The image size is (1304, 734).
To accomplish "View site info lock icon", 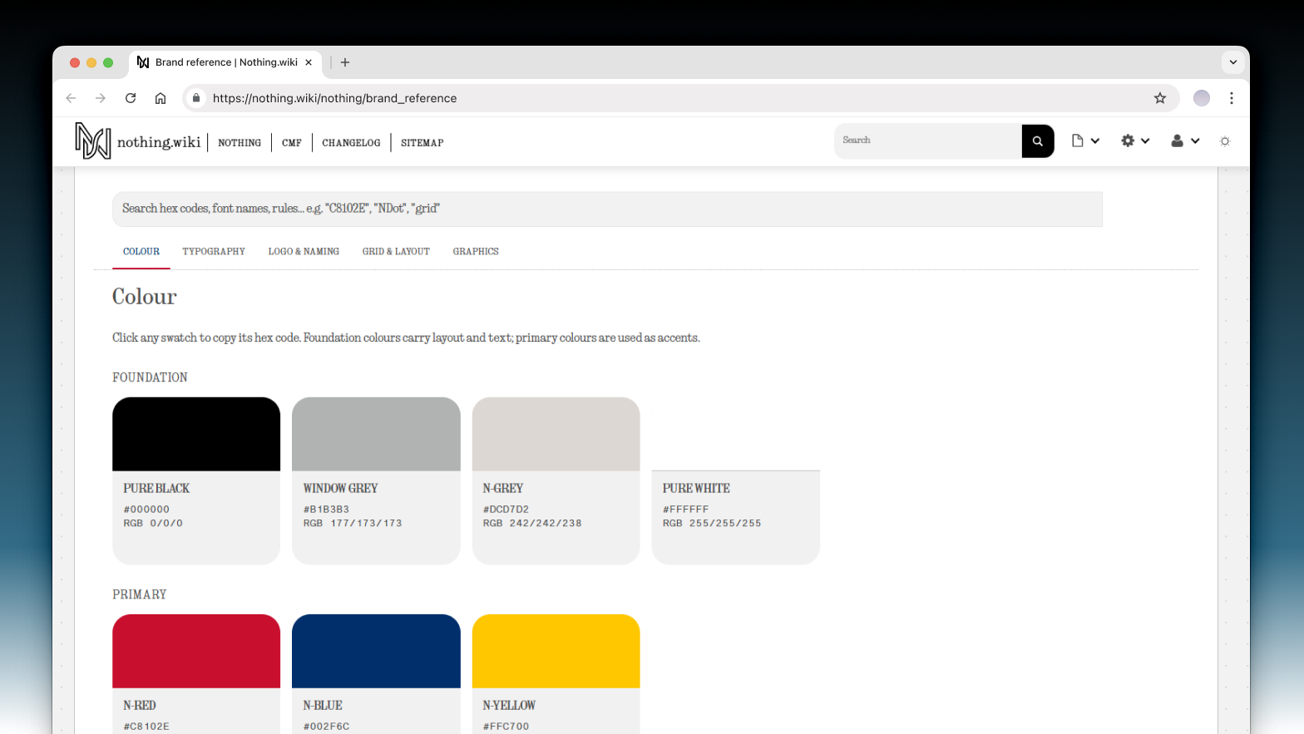I will [196, 98].
